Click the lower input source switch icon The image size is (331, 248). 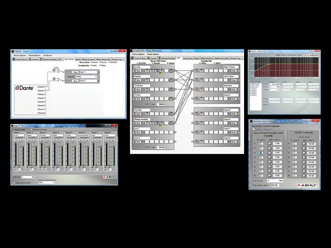click(x=55, y=79)
